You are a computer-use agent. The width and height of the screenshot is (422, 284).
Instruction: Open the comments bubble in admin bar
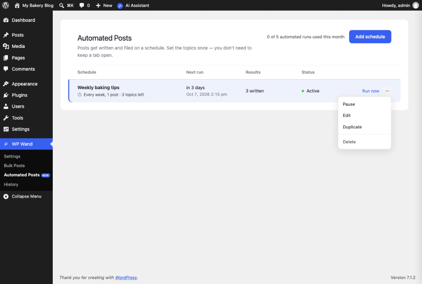[82, 5]
